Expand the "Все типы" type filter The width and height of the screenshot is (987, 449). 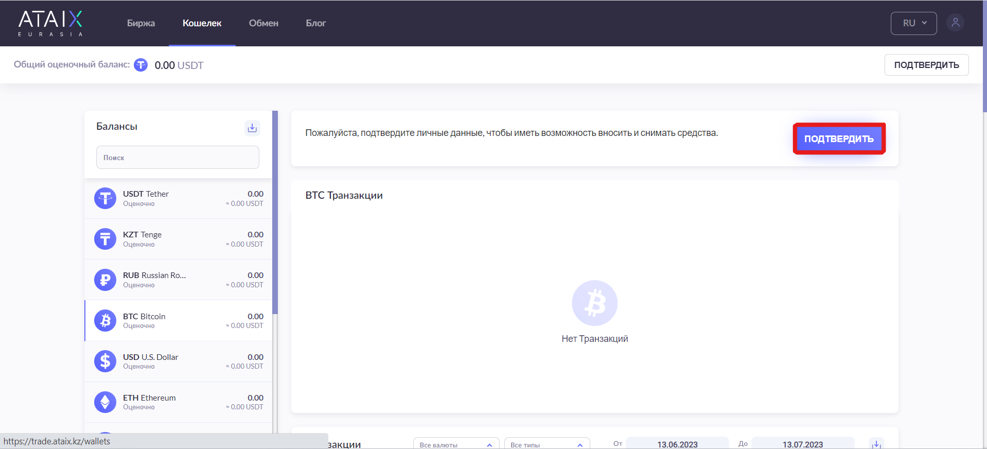tap(547, 444)
